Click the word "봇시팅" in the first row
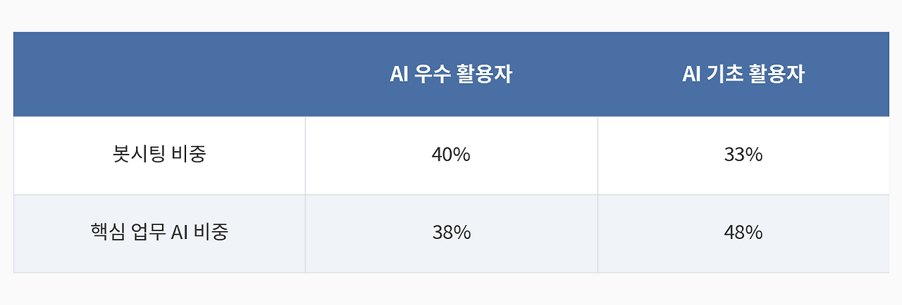This screenshot has height=305, width=902. click(x=139, y=155)
